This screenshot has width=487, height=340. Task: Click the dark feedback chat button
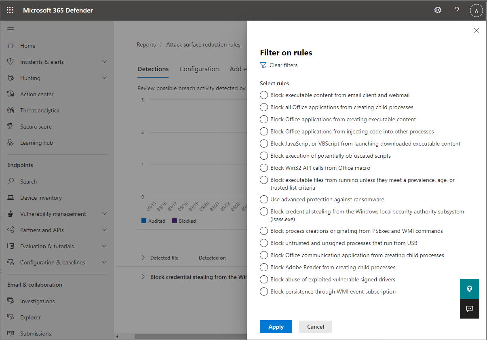470,309
